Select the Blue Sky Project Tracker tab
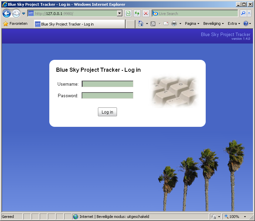The width and height of the screenshot is (255, 221). pyautogui.click(x=80, y=24)
